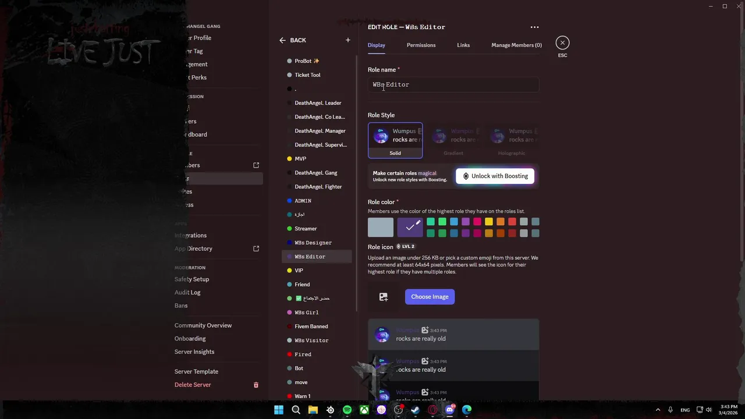The width and height of the screenshot is (745, 419).
Task: Select the WBs Designer role
Action: (x=317, y=243)
